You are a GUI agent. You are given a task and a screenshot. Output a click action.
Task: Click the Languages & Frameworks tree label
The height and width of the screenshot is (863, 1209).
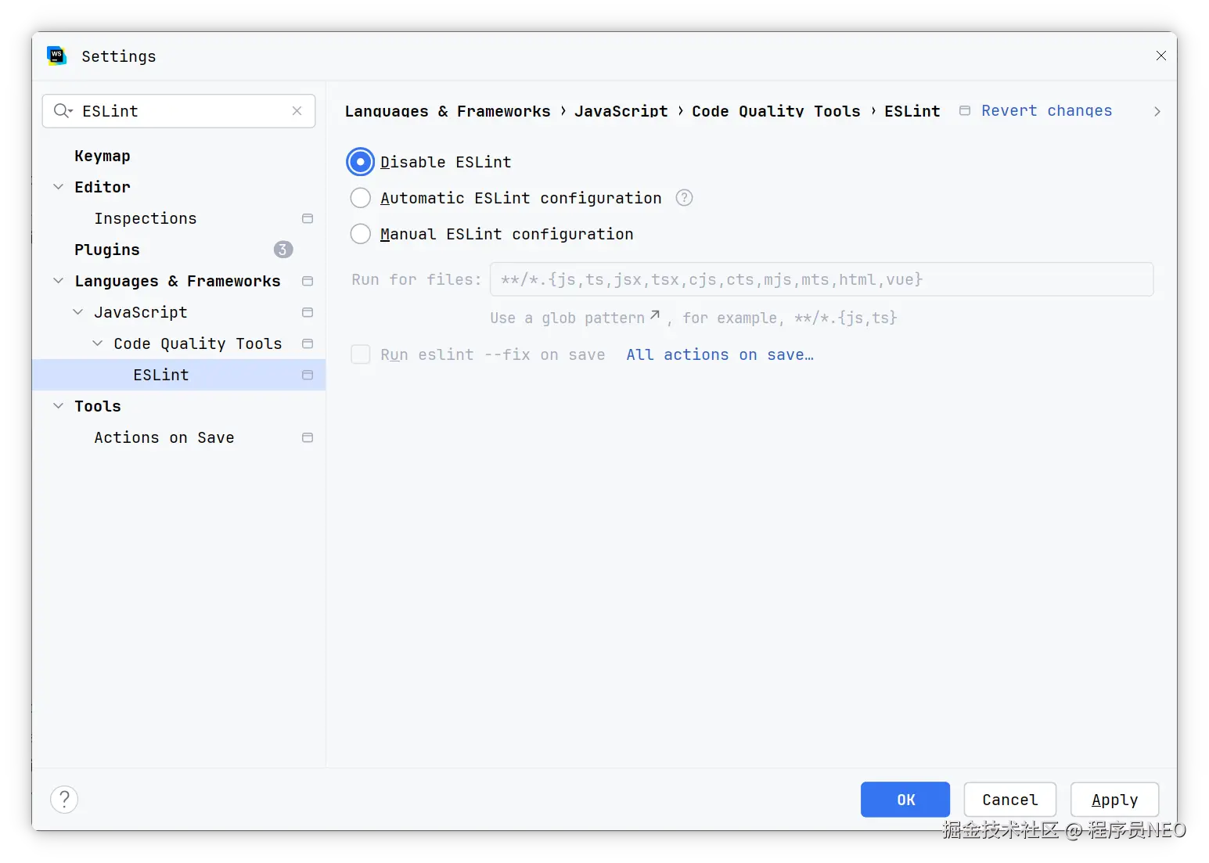pos(178,281)
